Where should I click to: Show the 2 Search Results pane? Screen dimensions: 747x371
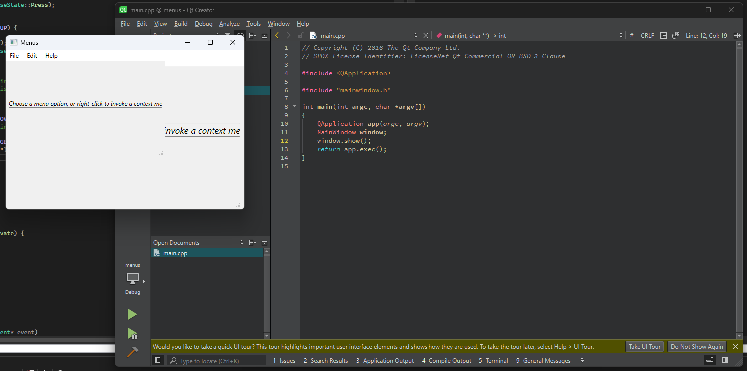tap(325, 360)
